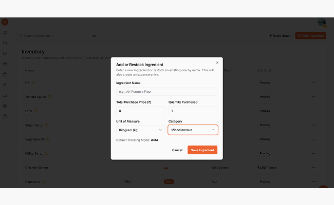Open the dashboard grid icon in sidebar
The height and width of the screenshot is (205, 334).
click(5, 33)
